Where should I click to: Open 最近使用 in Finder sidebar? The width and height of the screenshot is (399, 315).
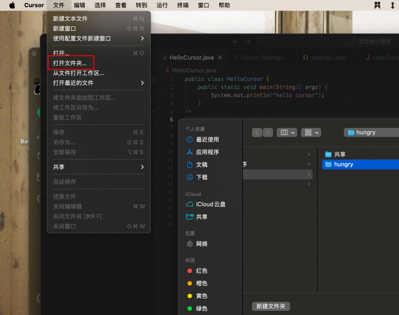point(207,140)
